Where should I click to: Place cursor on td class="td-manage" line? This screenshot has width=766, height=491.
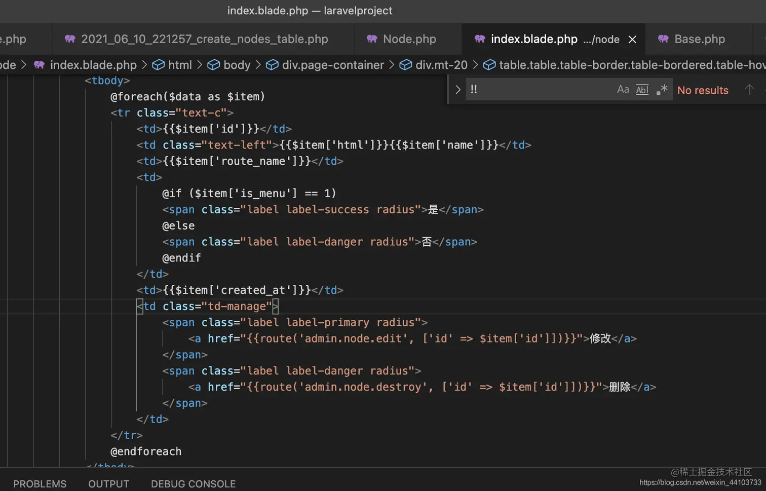[x=207, y=306]
